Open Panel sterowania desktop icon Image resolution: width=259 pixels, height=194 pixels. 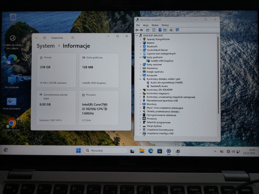12,104
